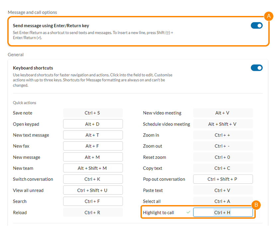Disable the Keyboard shortcuts toggle
This screenshot has height=230, width=275.
point(257,68)
